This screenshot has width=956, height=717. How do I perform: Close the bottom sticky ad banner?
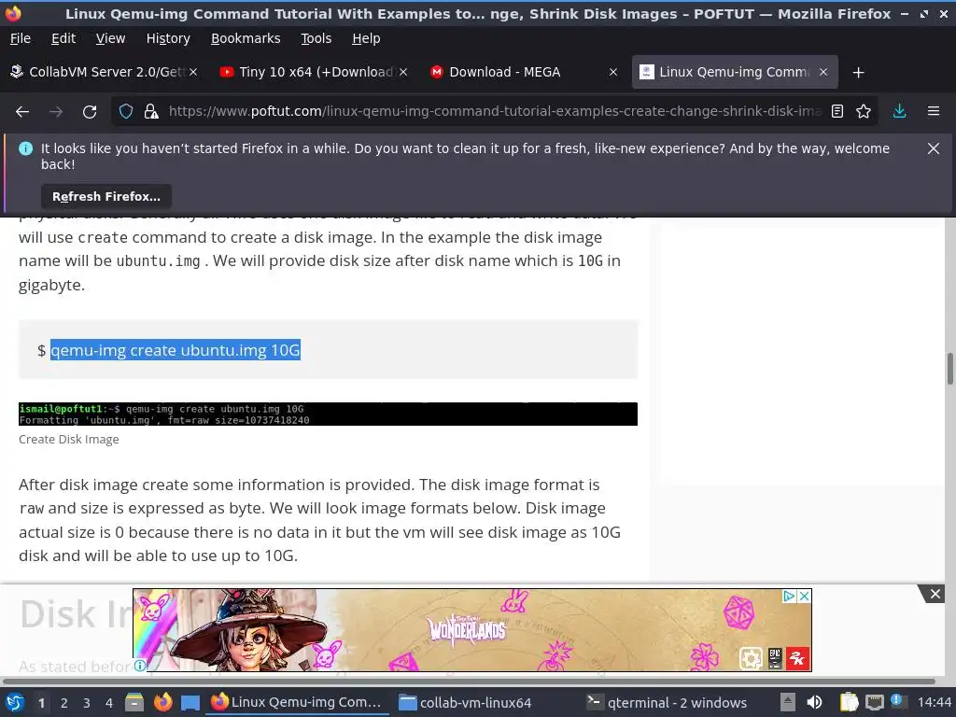click(935, 594)
